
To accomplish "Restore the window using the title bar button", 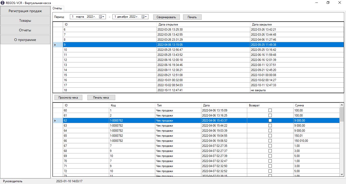I will tap(328, 3).
